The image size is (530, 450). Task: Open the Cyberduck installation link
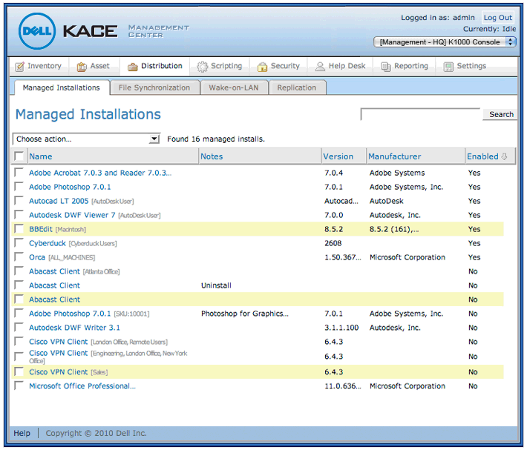48,243
